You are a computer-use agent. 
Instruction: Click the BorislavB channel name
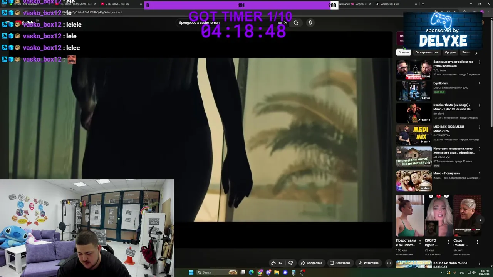pos(439,113)
